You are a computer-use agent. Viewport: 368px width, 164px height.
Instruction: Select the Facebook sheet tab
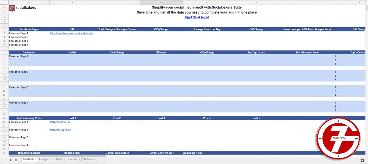click(x=28, y=159)
